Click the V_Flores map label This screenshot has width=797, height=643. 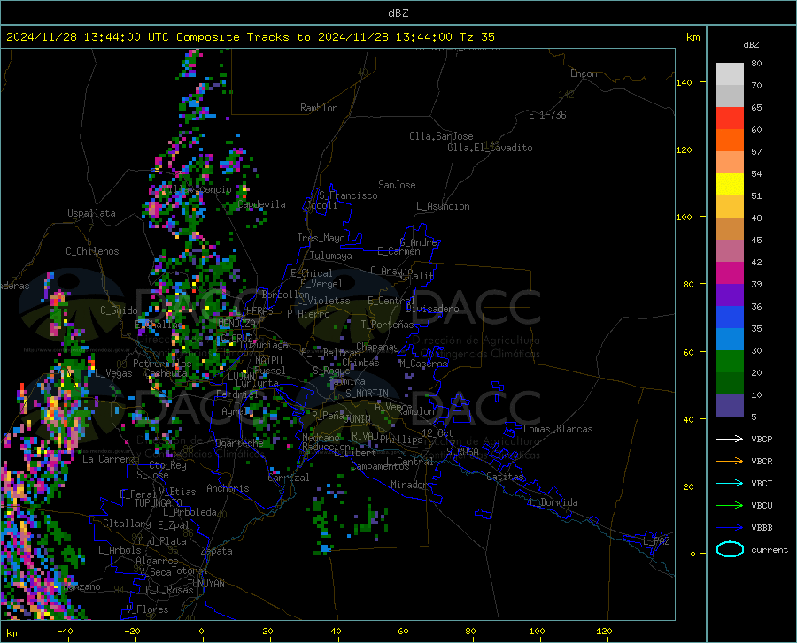point(147,609)
